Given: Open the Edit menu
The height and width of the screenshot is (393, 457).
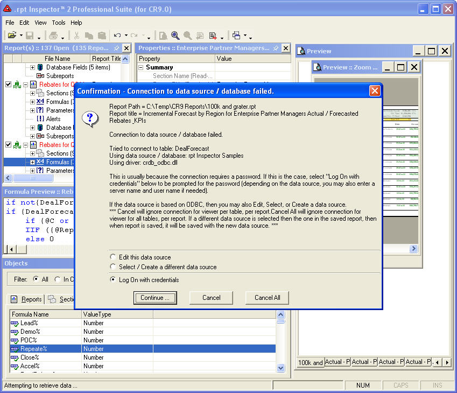Looking at the screenshot, I should [x=24, y=23].
